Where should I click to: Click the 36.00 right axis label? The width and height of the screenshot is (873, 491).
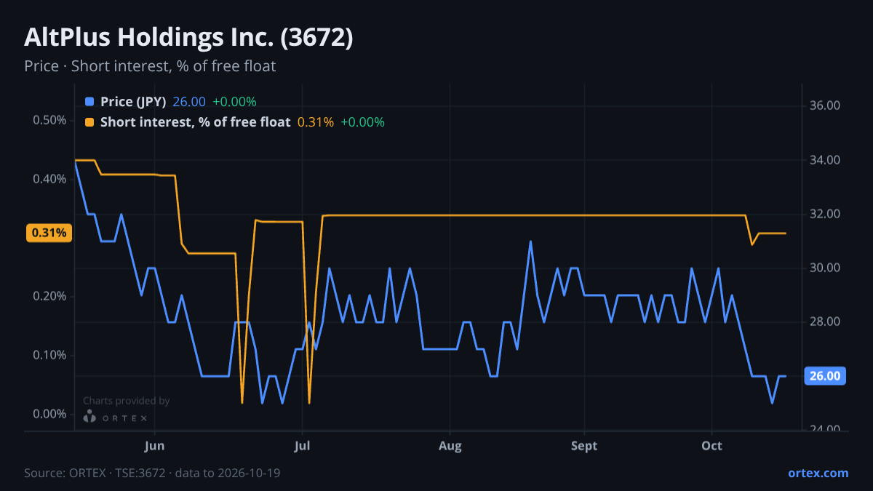(825, 105)
